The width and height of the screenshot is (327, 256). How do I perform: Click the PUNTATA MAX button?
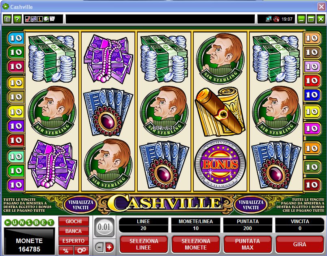(x=247, y=244)
